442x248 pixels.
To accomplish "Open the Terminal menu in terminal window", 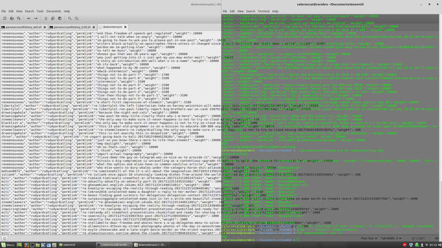I will [264, 11].
